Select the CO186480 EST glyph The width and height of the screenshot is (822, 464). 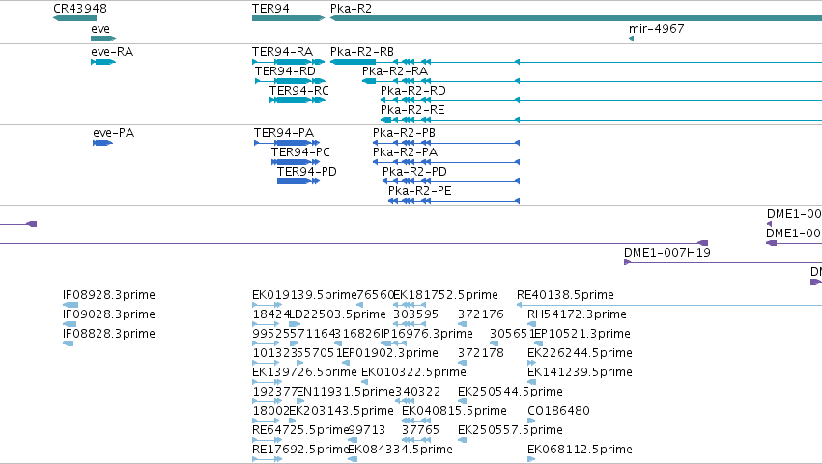click(531, 421)
